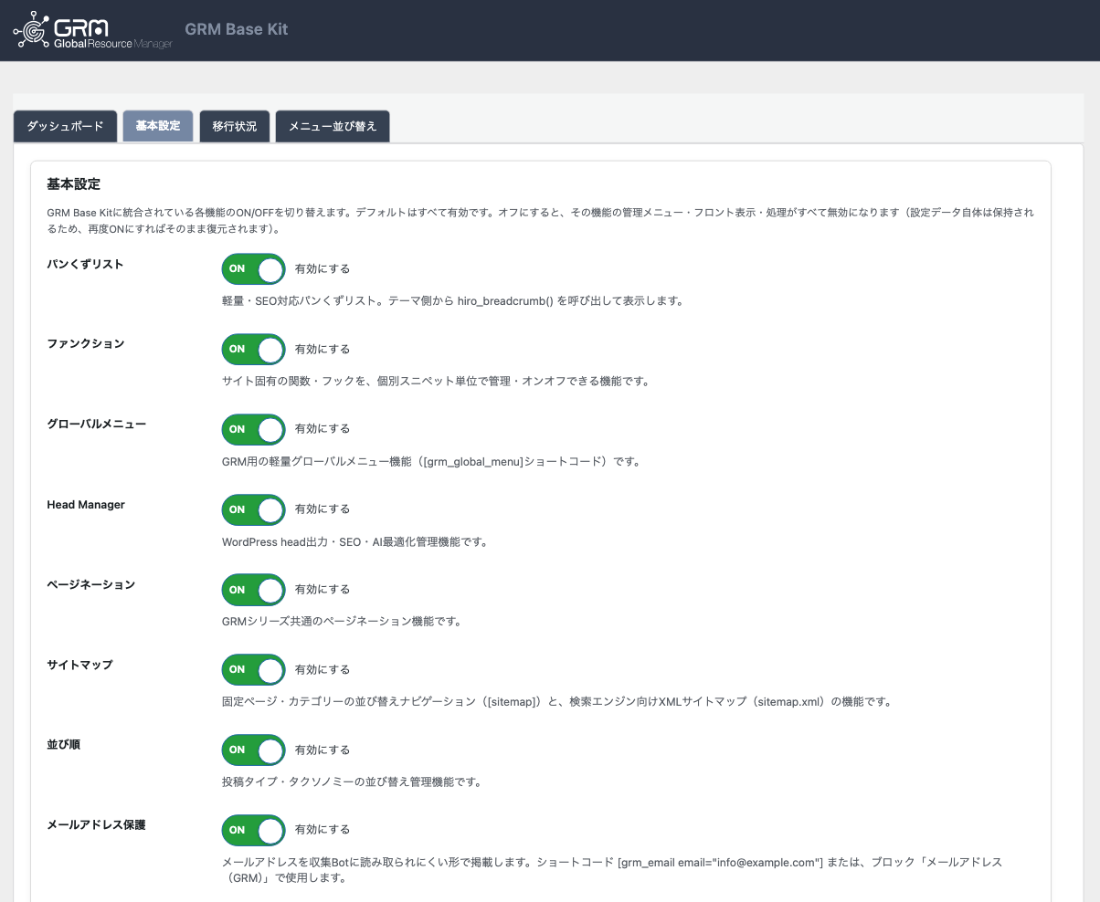Click 有効にする beside the 並び順 switch
Viewport: 1100px width, 902px height.
coord(323,750)
